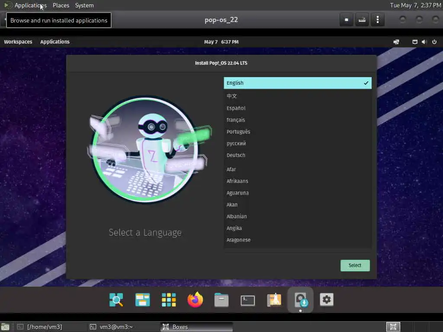Viewport: 443px width, 332px height.
Task: Click the Select button
Action: pos(355,265)
